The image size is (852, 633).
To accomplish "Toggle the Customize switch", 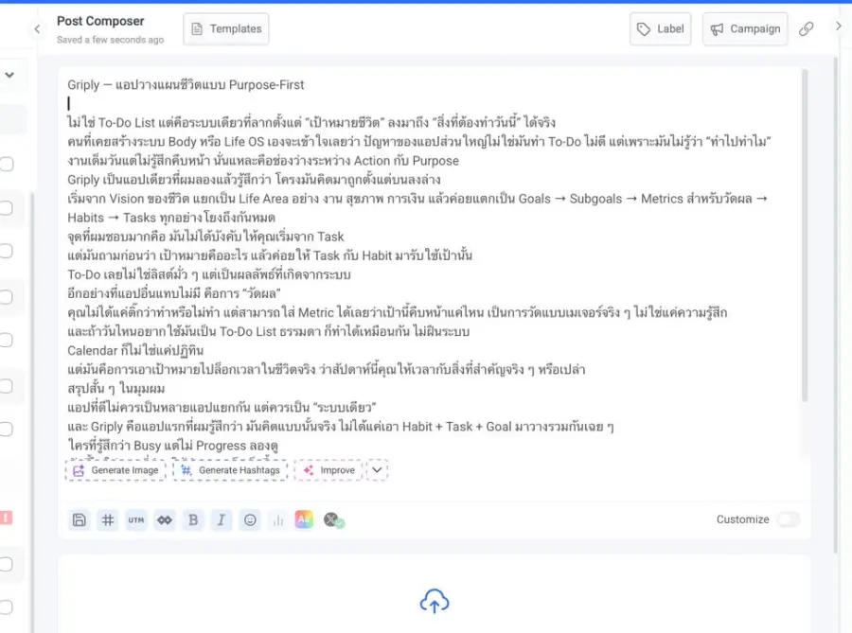I will (x=789, y=519).
